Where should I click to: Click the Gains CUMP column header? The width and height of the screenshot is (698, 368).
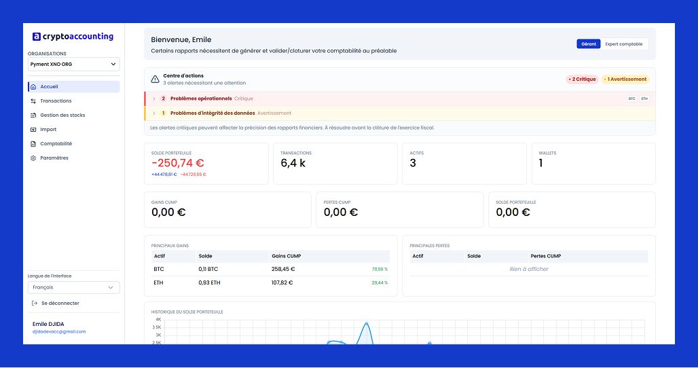point(287,256)
